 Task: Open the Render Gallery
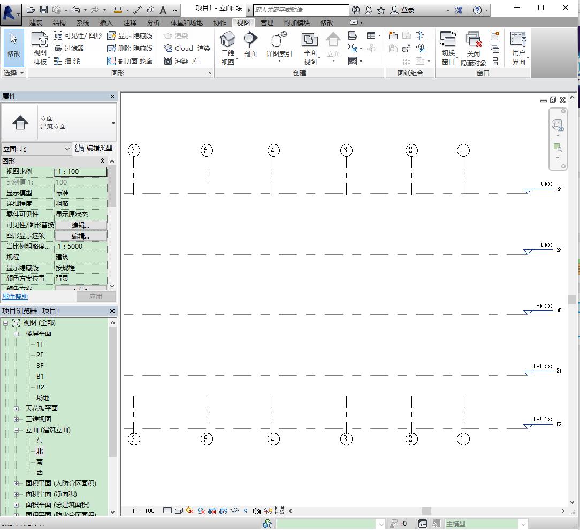click(x=181, y=61)
